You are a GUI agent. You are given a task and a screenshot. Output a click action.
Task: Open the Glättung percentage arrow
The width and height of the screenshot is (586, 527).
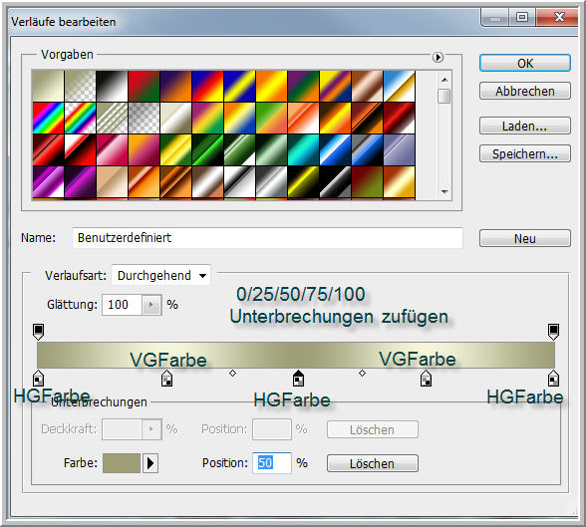click(x=151, y=305)
